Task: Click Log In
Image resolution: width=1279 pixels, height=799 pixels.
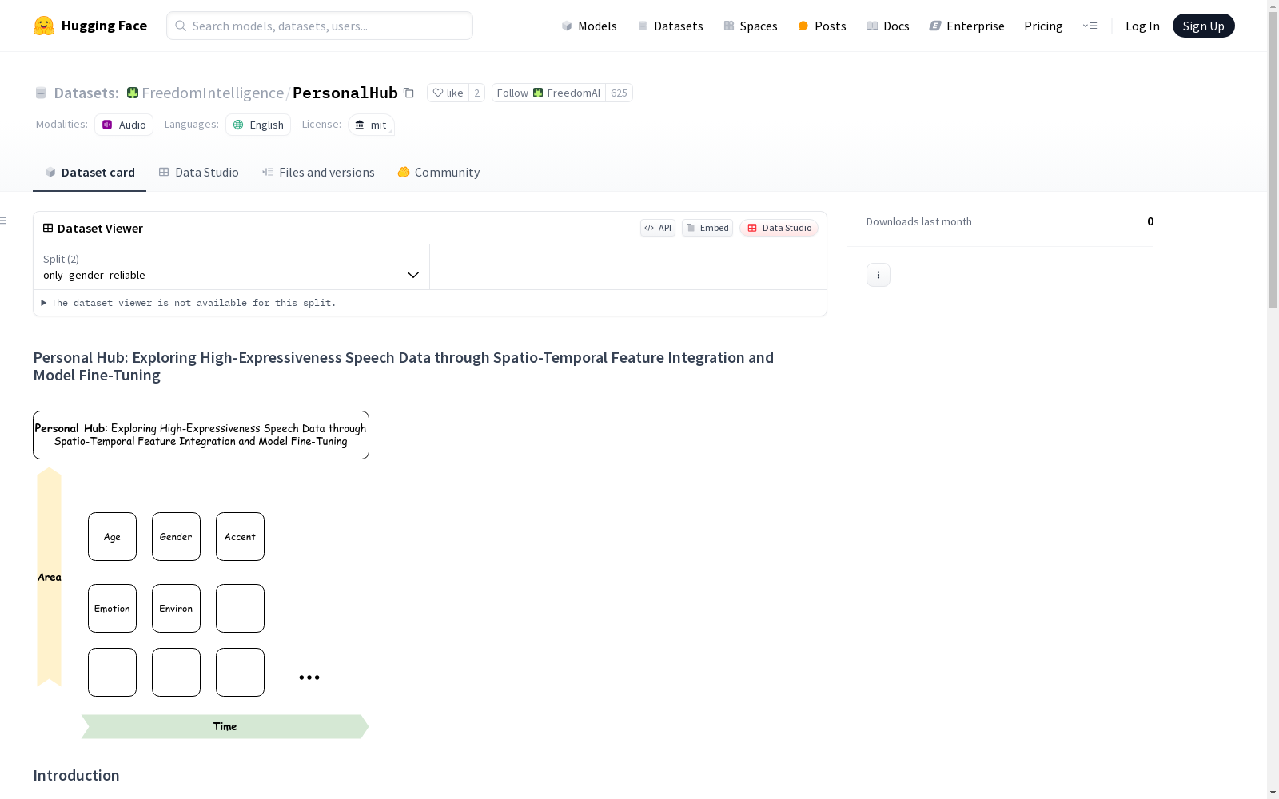Action: click(x=1142, y=26)
